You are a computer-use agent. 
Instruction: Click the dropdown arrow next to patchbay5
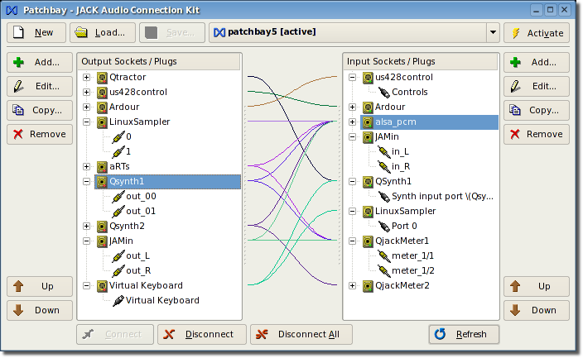click(493, 33)
